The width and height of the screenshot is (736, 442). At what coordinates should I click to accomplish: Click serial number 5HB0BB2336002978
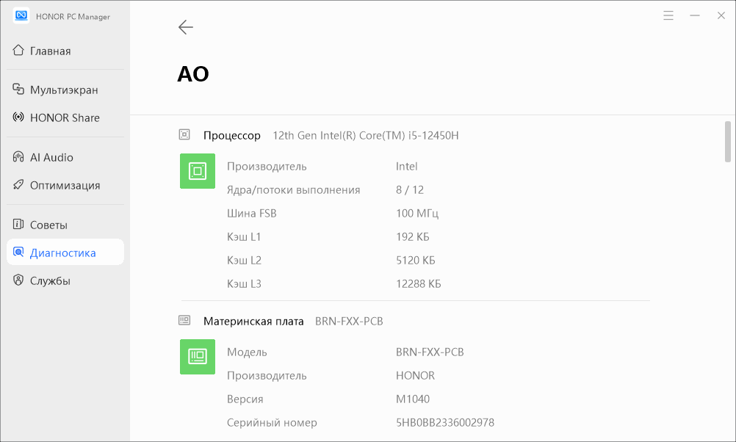444,422
